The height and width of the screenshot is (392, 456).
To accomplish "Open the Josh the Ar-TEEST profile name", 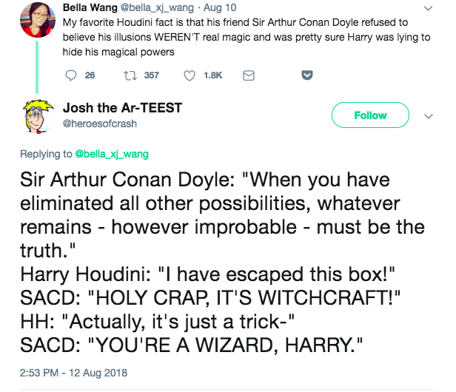I will point(122,108).
